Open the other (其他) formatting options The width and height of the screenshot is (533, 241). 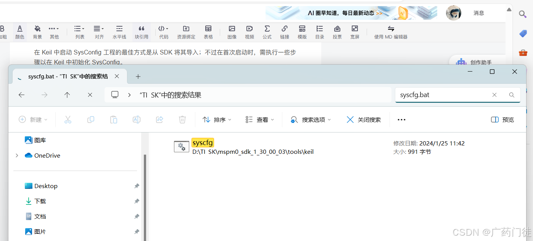[x=54, y=32]
